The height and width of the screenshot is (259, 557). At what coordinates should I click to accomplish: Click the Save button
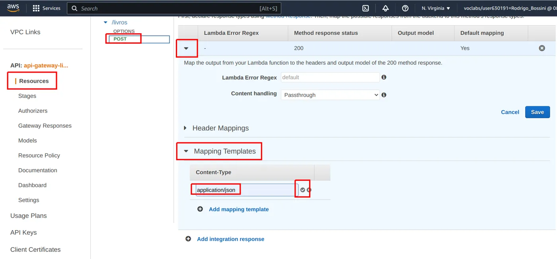pos(537,112)
